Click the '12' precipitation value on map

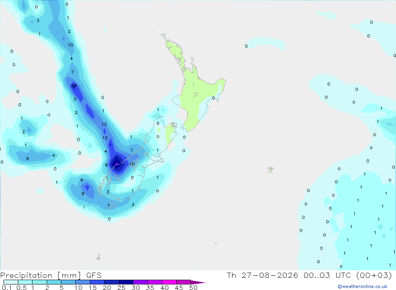104,125
